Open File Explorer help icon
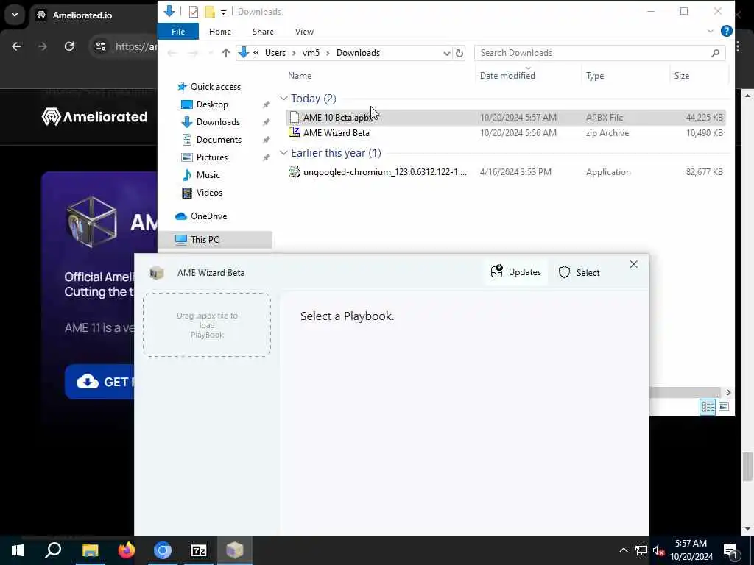Screen dimensions: 754x565 click(x=726, y=31)
